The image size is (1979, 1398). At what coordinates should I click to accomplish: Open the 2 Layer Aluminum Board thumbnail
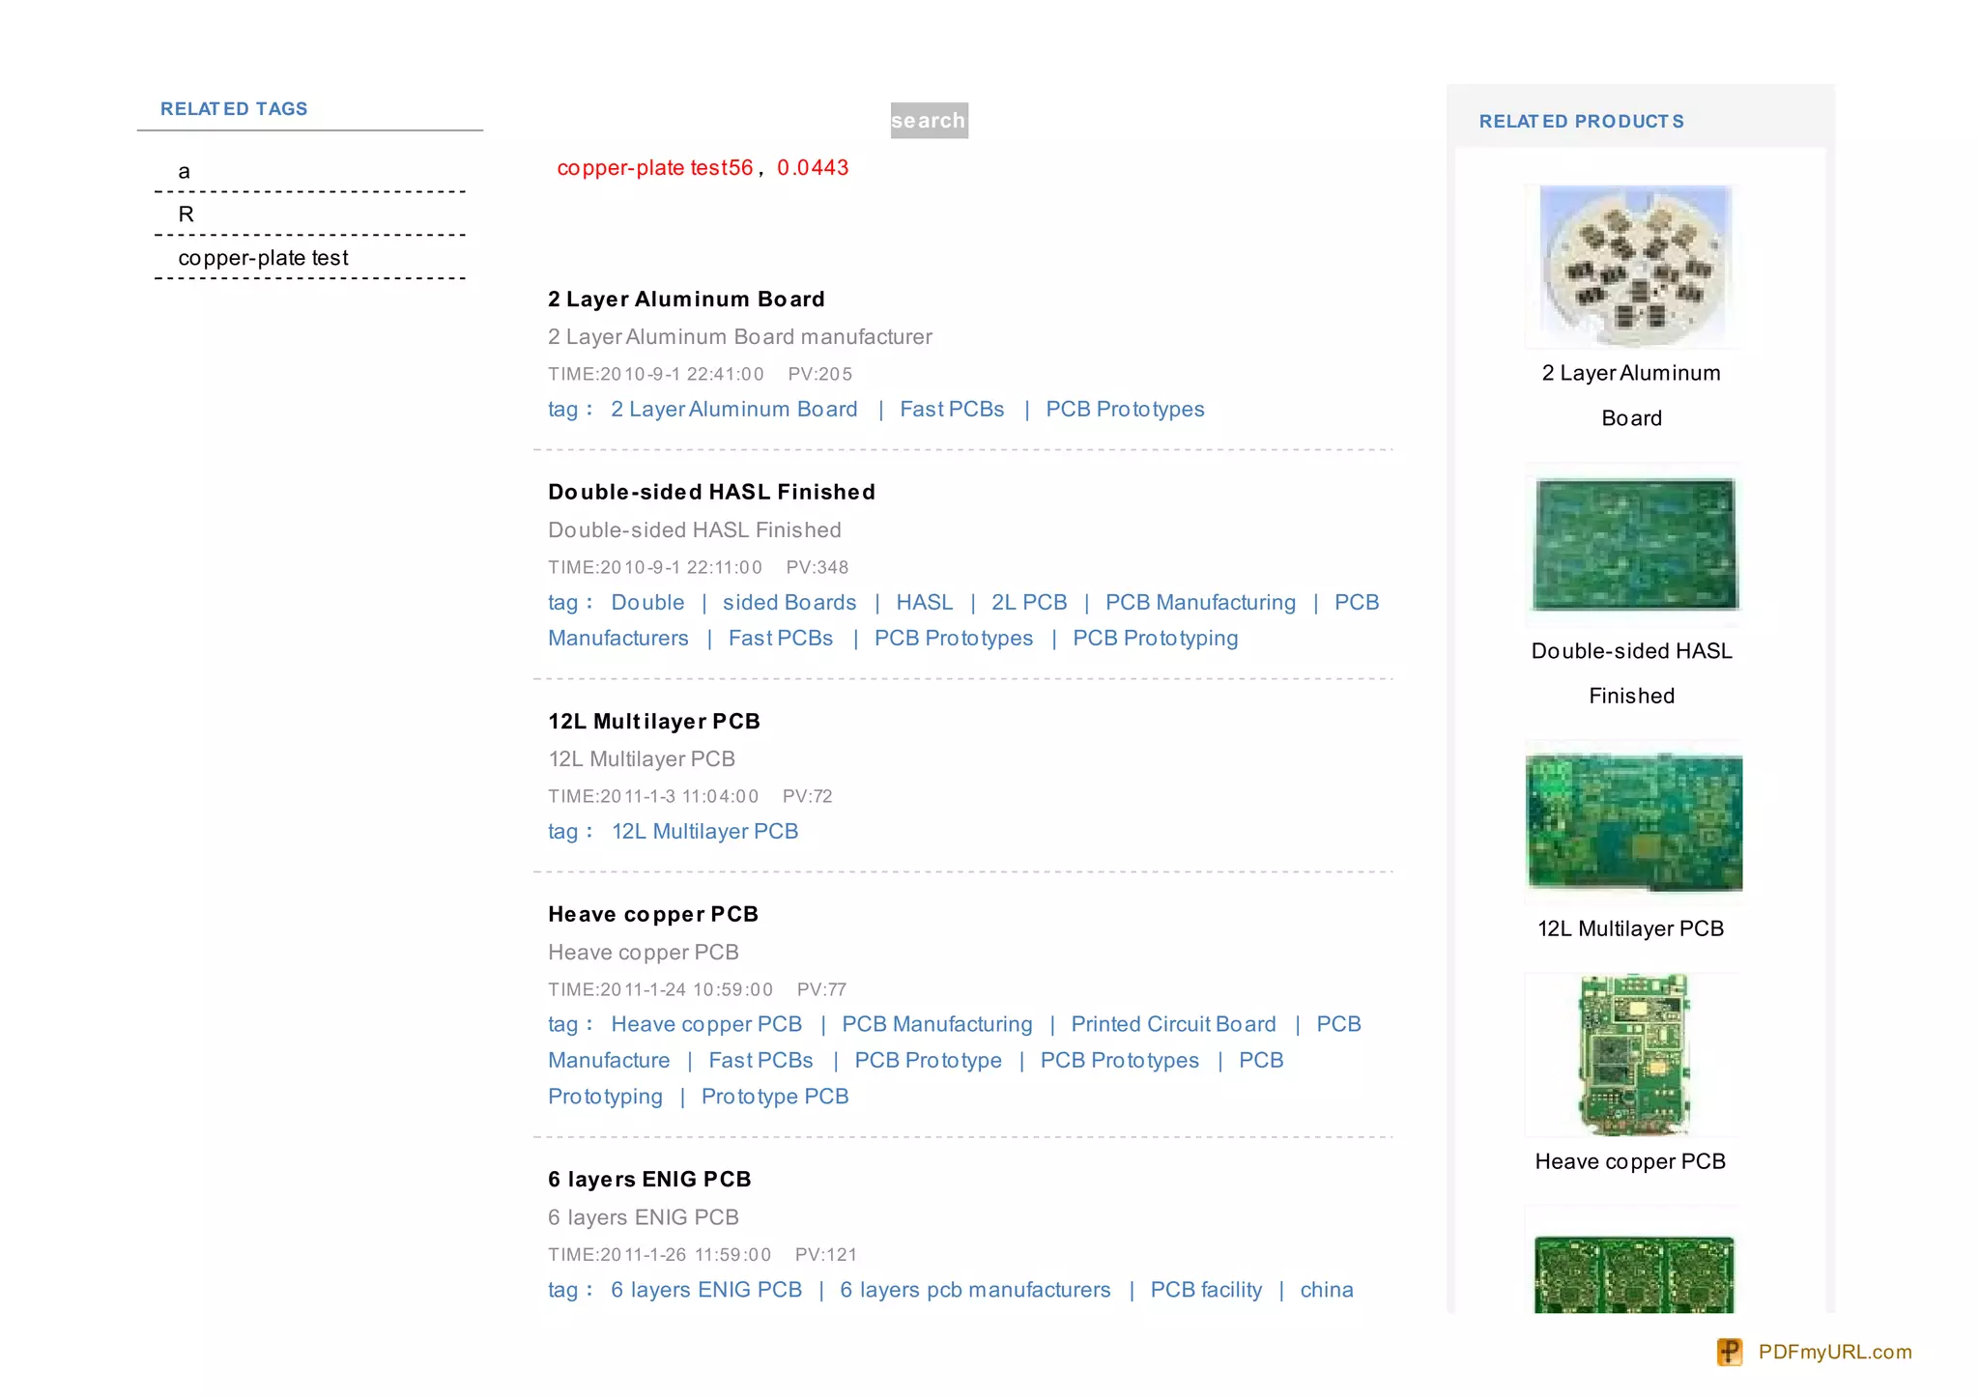tap(1633, 266)
